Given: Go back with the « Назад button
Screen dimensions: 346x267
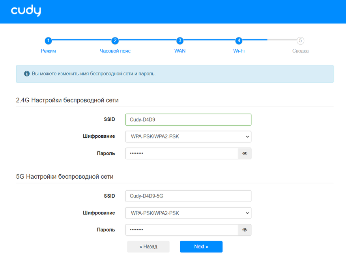Looking at the screenshot, I should (x=148, y=246).
